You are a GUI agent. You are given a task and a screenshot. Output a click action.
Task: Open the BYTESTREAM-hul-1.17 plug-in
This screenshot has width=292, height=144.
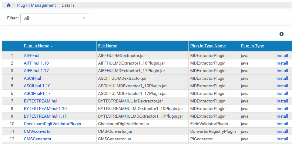pyautogui.click(x=45, y=116)
